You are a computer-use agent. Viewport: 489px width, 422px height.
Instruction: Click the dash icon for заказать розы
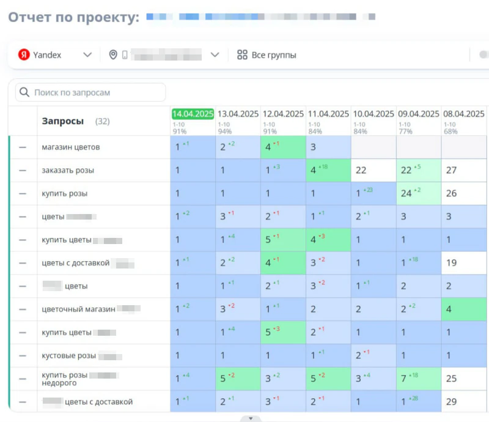point(23,171)
